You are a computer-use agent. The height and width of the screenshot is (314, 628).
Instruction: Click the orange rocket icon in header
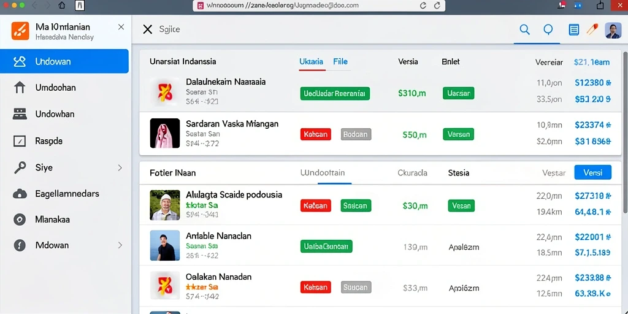[592, 29]
